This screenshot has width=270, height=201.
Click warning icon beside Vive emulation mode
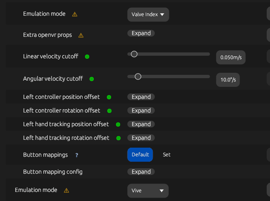(66, 191)
